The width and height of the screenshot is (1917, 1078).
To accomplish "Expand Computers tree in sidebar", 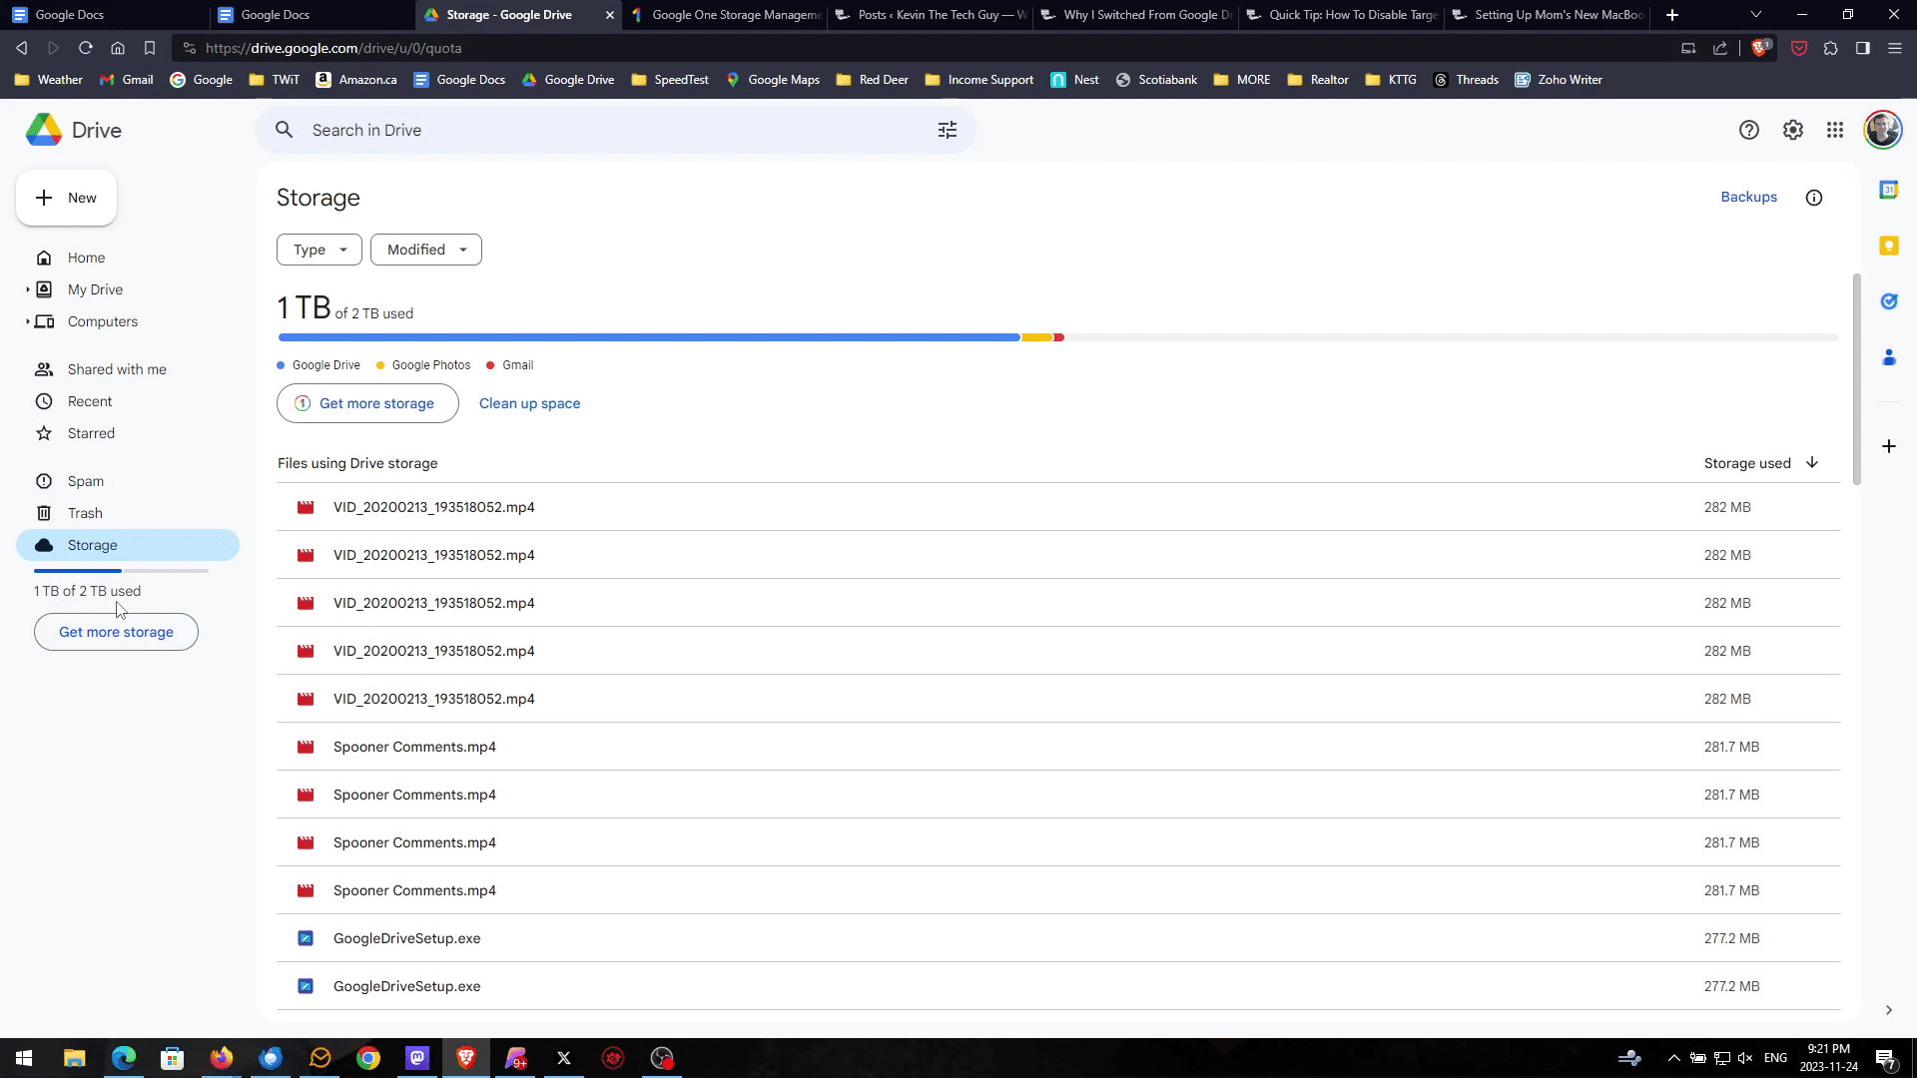I will [x=27, y=321].
